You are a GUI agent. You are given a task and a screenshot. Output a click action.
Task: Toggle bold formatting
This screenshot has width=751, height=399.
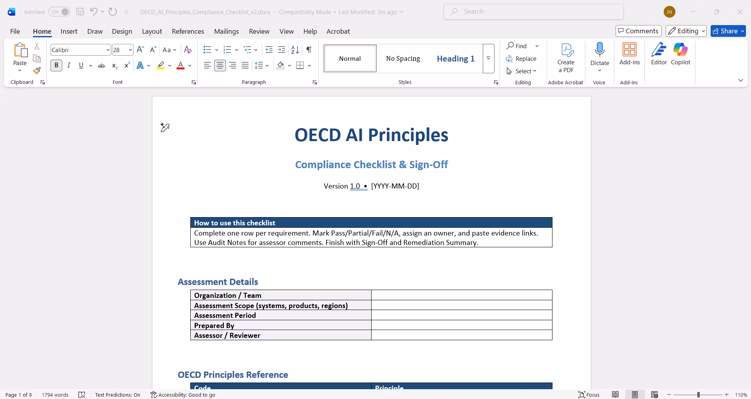(x=56, y=65)
